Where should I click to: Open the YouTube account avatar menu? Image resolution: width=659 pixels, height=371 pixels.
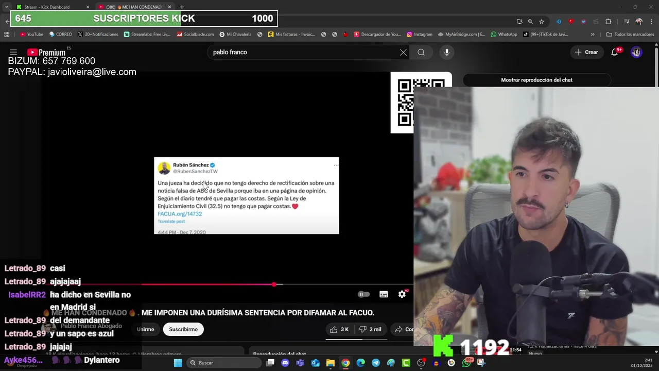coord(636,52)
